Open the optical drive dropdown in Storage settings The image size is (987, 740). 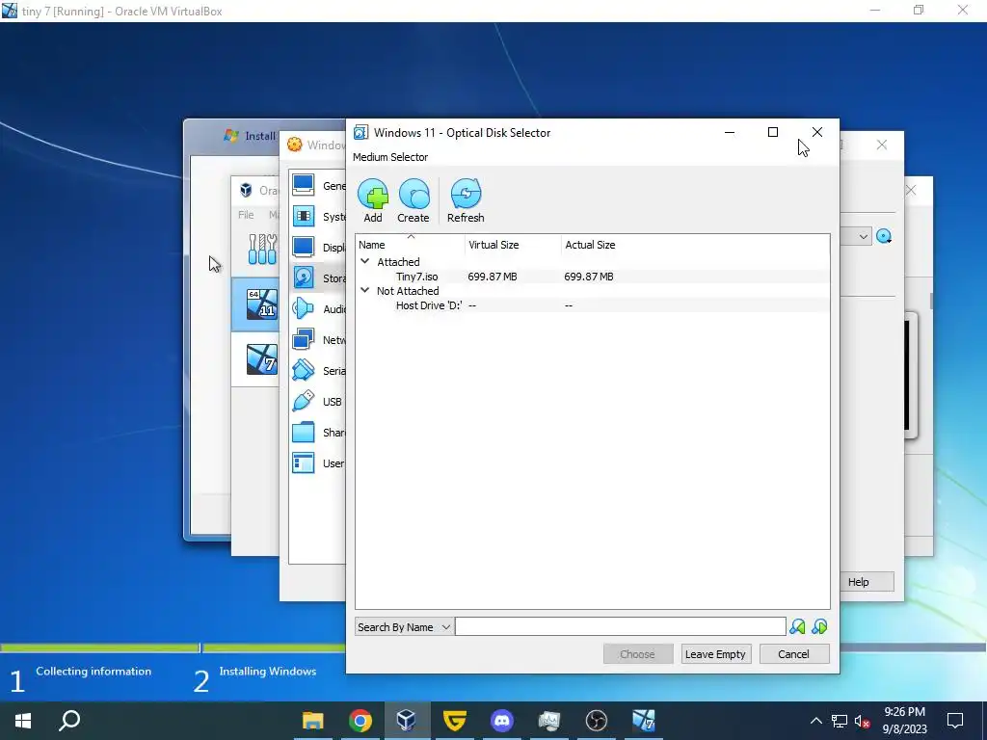[x=863, y=237]
